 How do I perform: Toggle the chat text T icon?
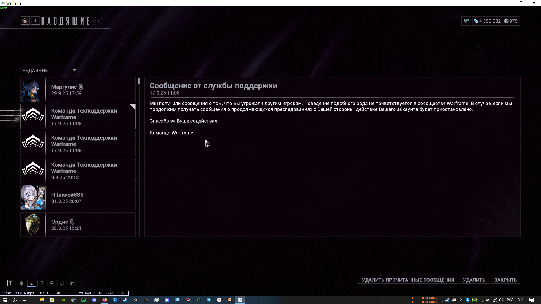point(10,283)
